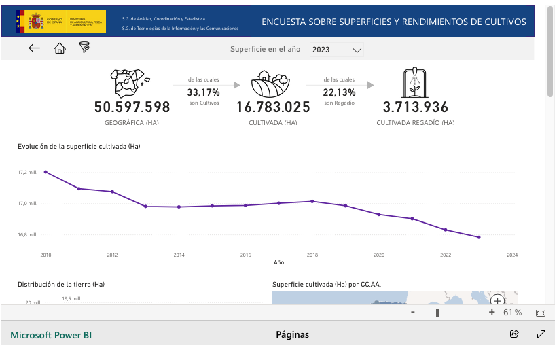Open the Páginas page navigator
The height and width of the screenshot is (356, 559).
click(x=292, y=334)
